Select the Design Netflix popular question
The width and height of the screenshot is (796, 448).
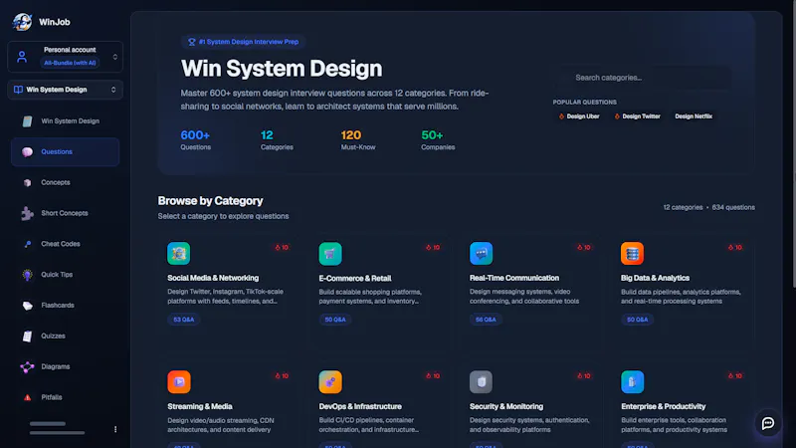click(694, 116)
